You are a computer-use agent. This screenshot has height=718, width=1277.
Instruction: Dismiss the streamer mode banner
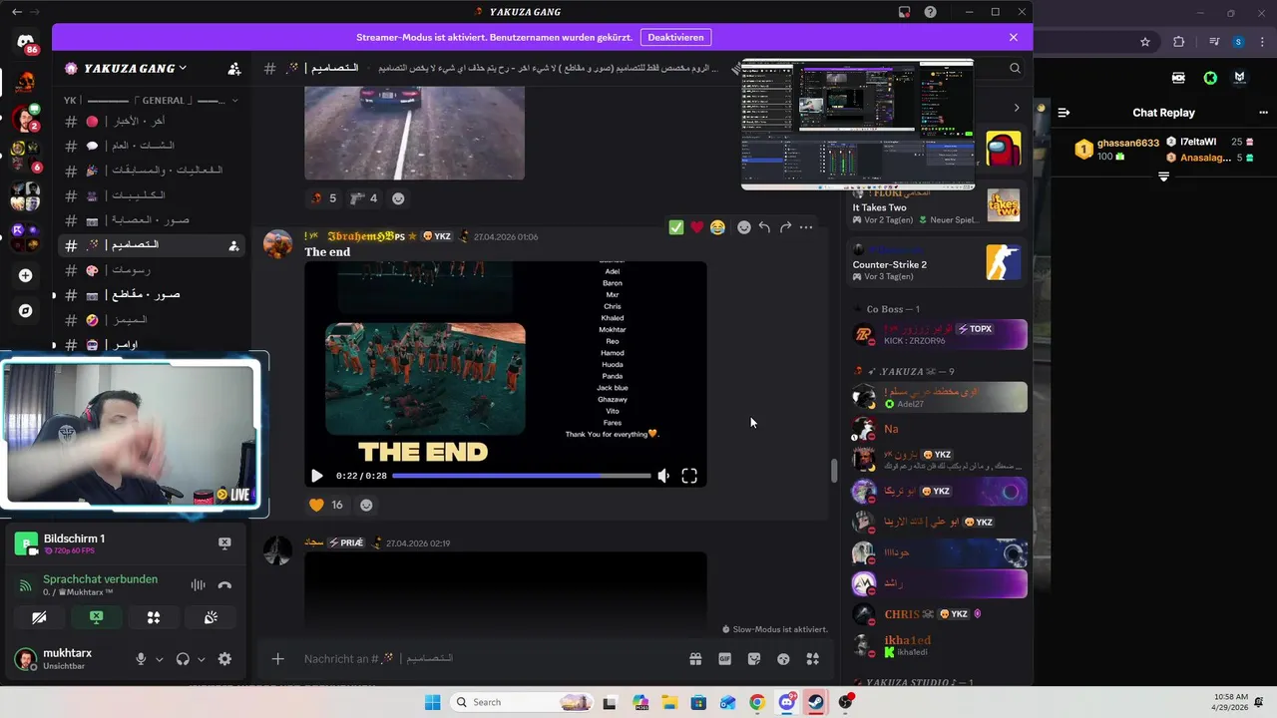click(1014, 37)
